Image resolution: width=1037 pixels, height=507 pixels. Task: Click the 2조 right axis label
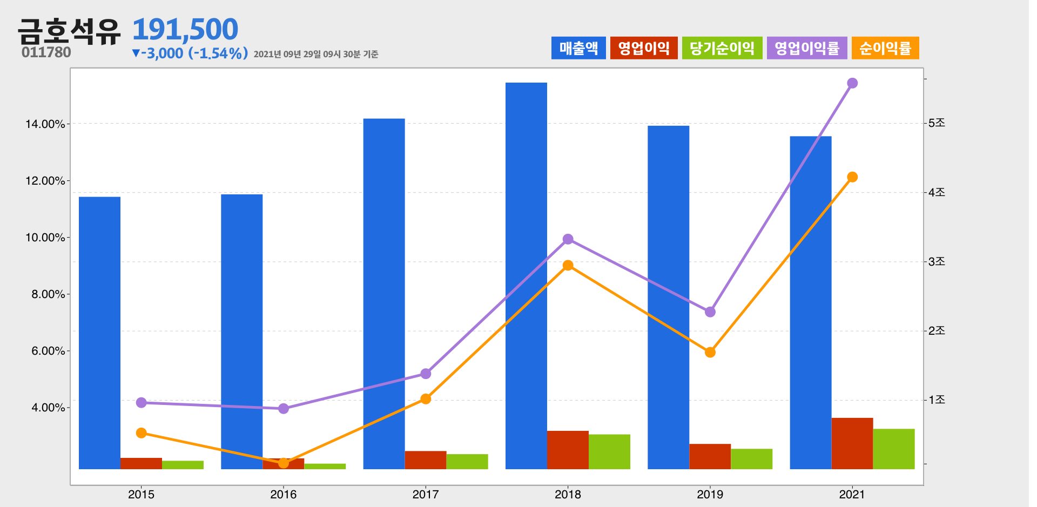937,330
